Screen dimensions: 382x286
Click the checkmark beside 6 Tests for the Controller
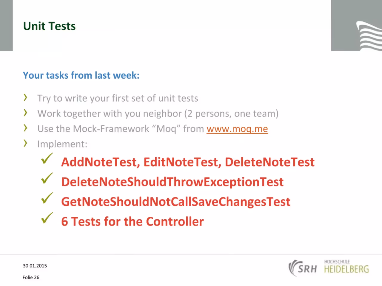tap(47, 218)
